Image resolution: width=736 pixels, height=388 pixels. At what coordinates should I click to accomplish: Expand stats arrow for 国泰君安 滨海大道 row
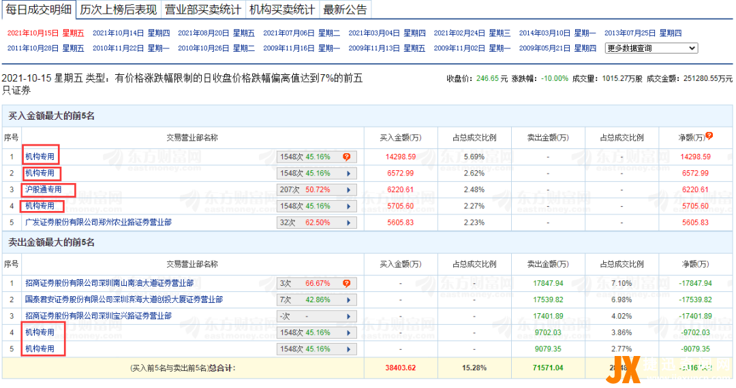click(349, 300)
